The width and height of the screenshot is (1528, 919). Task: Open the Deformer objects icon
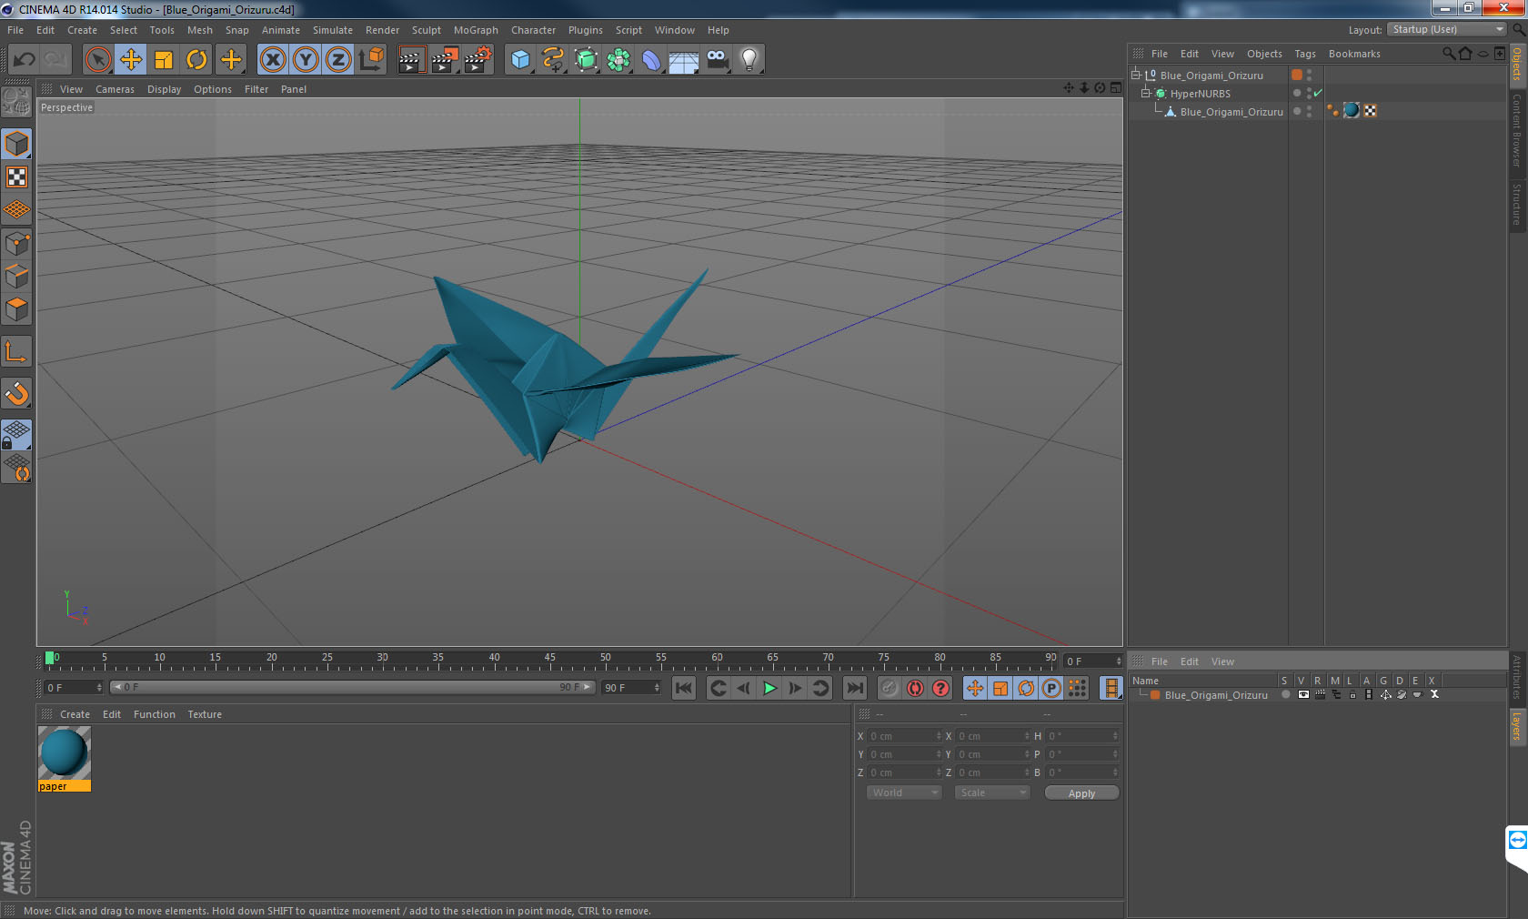coord(652,60)
